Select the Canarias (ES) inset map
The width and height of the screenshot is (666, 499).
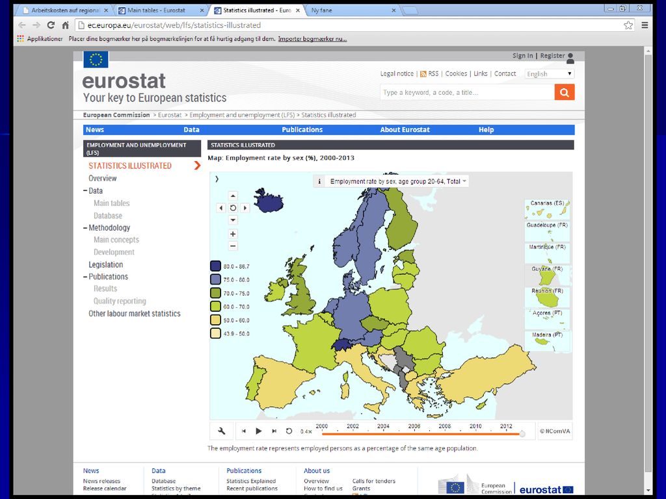coord(547,209)
